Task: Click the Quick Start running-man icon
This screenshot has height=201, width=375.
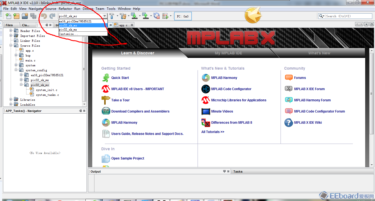Action: point(106,78)
